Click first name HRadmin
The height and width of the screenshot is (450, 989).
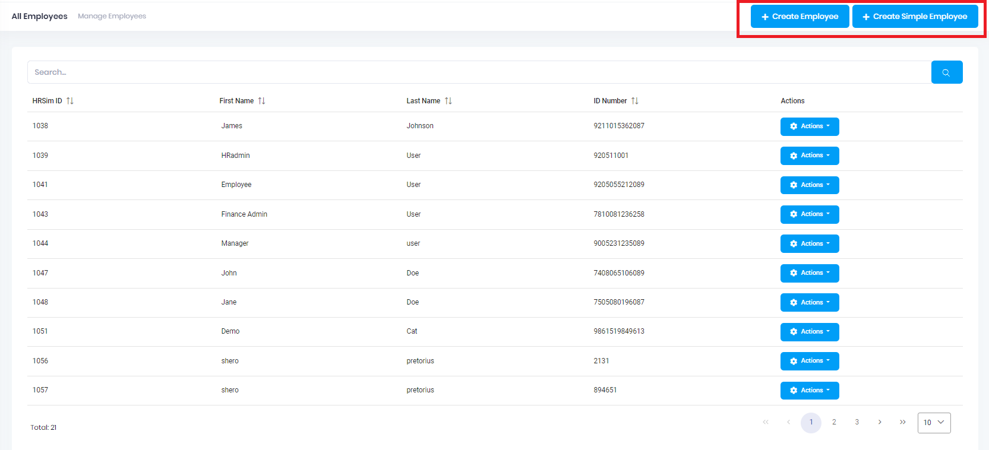(x=235, y=156)
